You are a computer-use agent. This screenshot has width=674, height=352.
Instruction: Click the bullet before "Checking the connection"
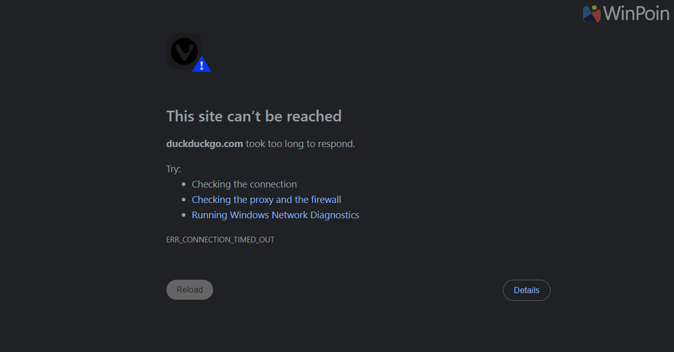coord(184,184)
